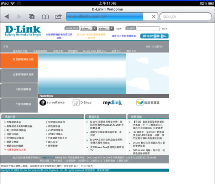The height and width of the screenshot is (184, 215).
Task: Click the blue 網站地圖動畫版 button
Action: (x=154, y=36)
